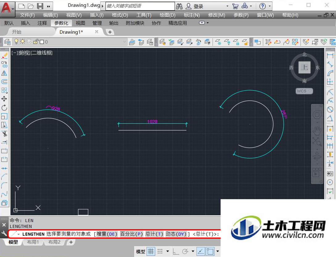
Task: Click 登录 to sign in
Action: point(198,6)
